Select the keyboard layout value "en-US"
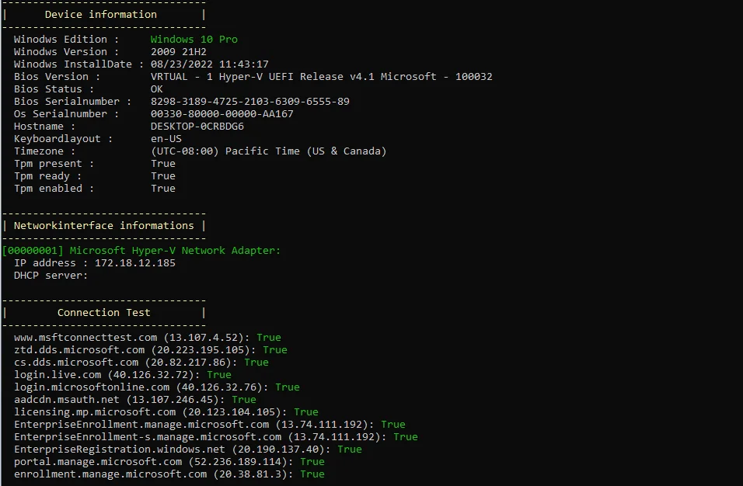 click(x=166, y=139)
